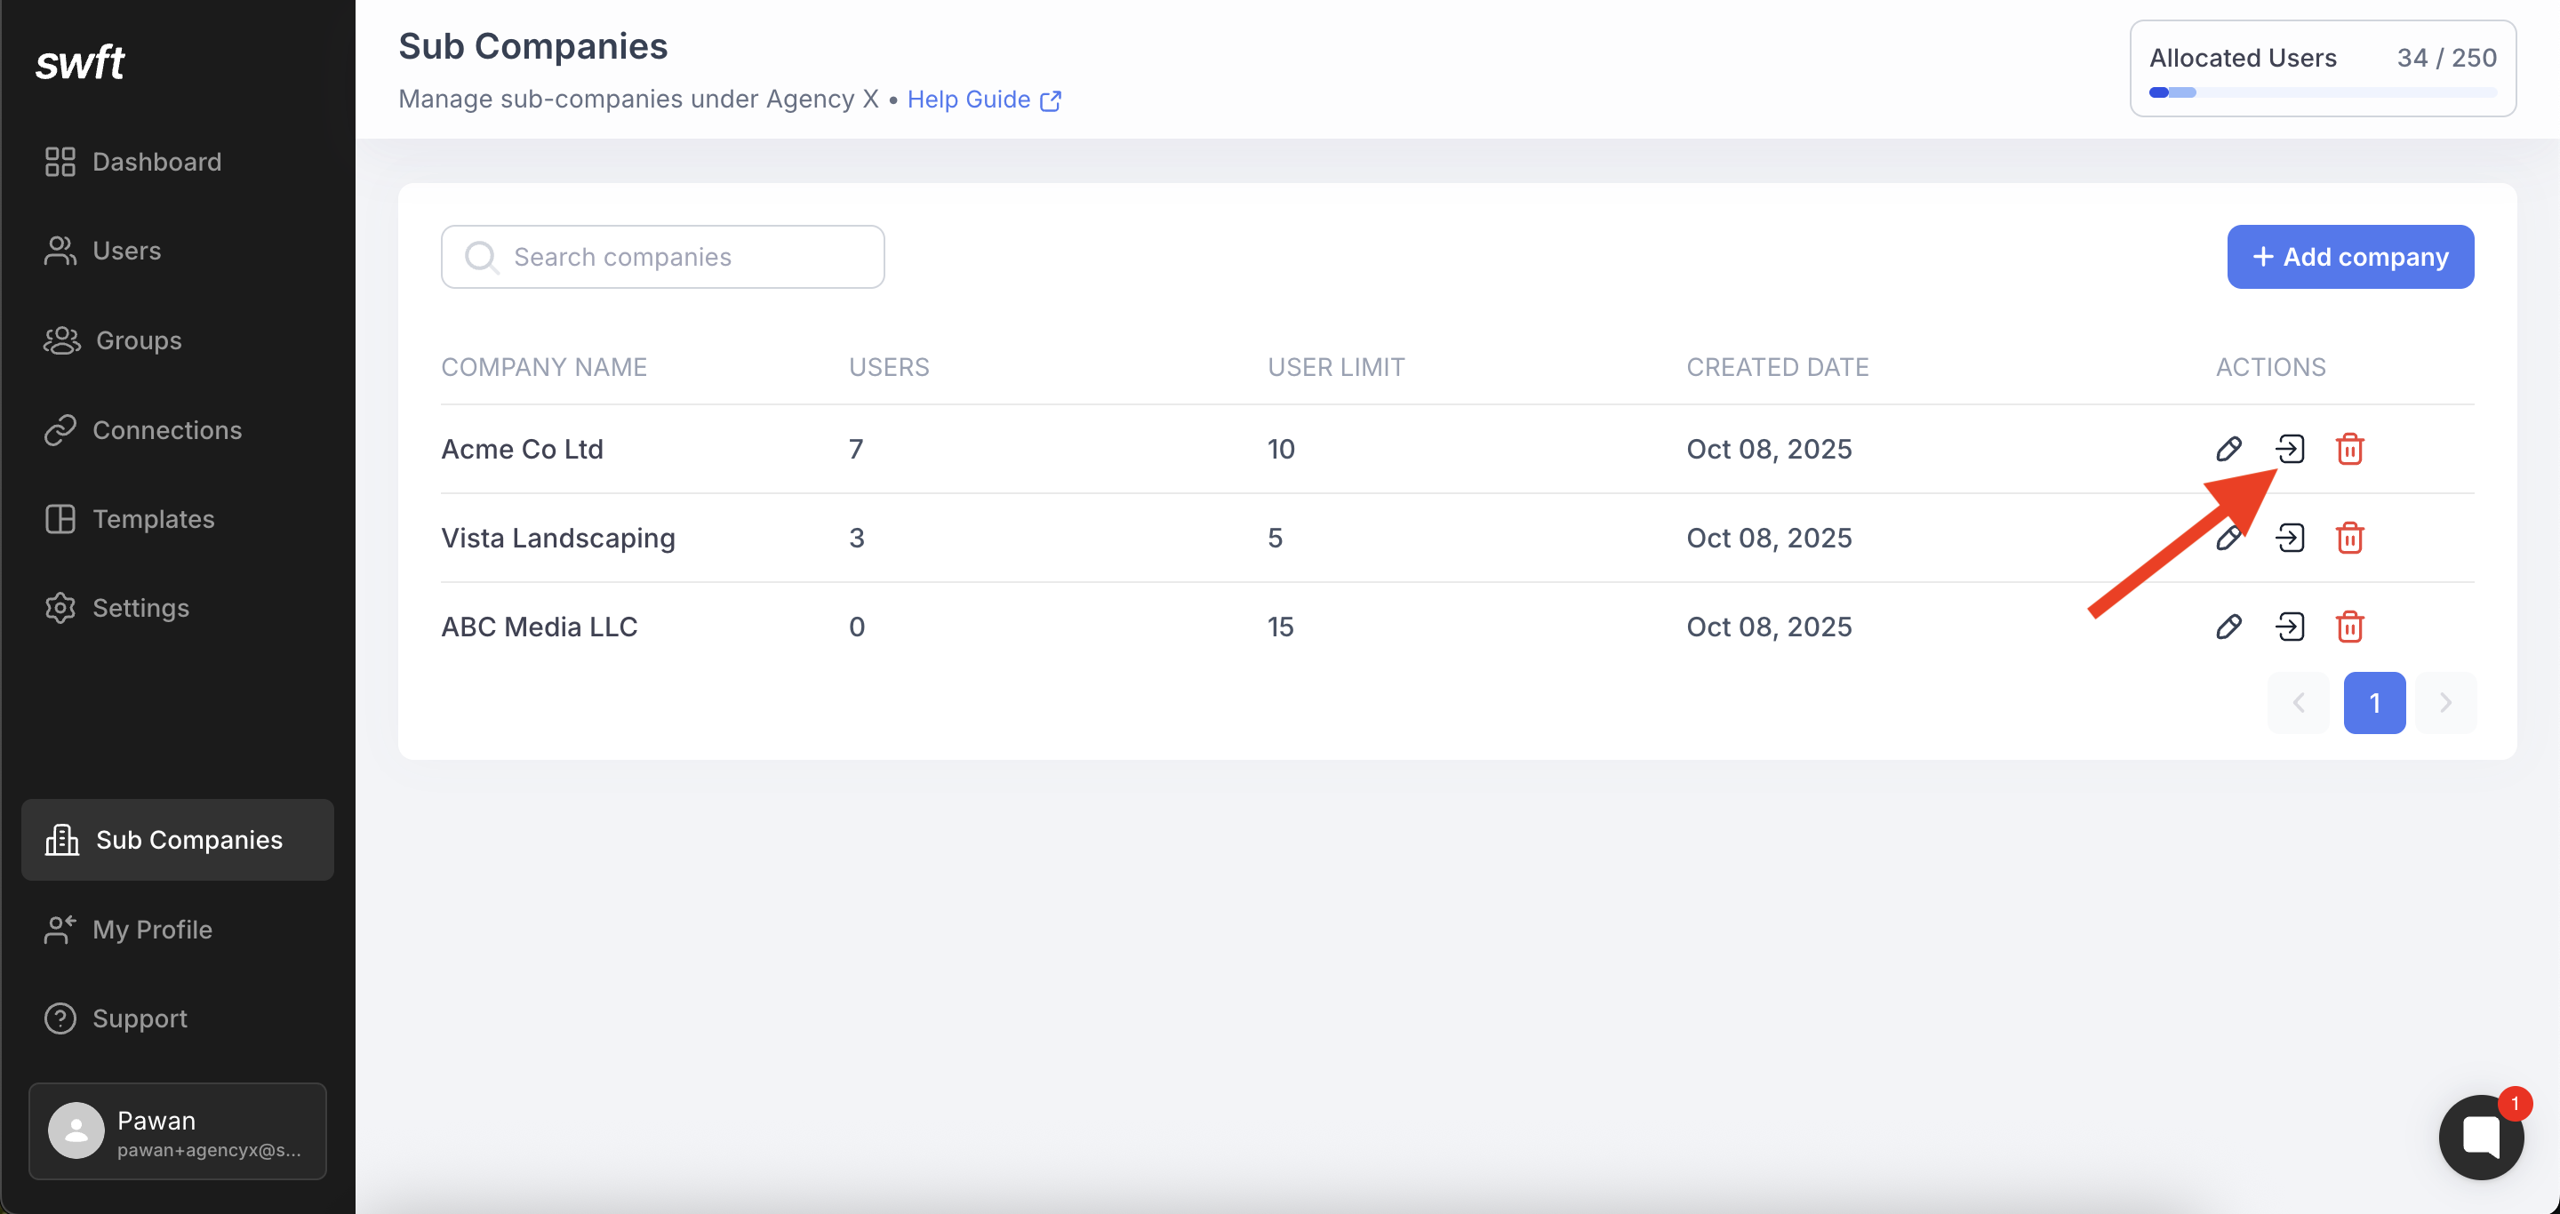Delete Vista Landscaping using trash icon
This screenshot has height=1214, width=2560.
[x=2349, y=539]
